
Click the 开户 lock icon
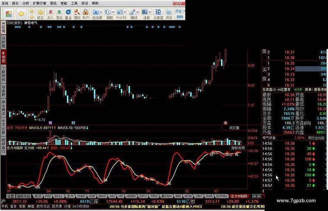click(85, 14)
